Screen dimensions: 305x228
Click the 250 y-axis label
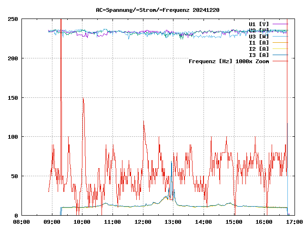pos(13,19)
